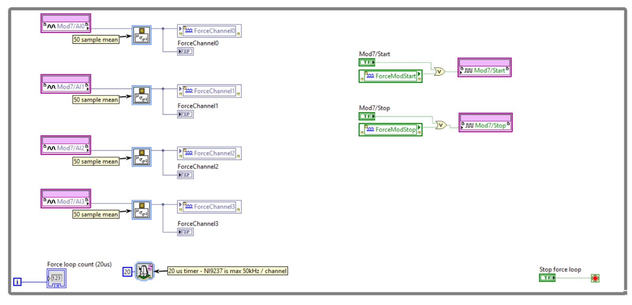Image resolution: width=632 pixels, height=305 pixels.
Task: Click the 'Force loop count (20us)' label
Action: point(79,264)
